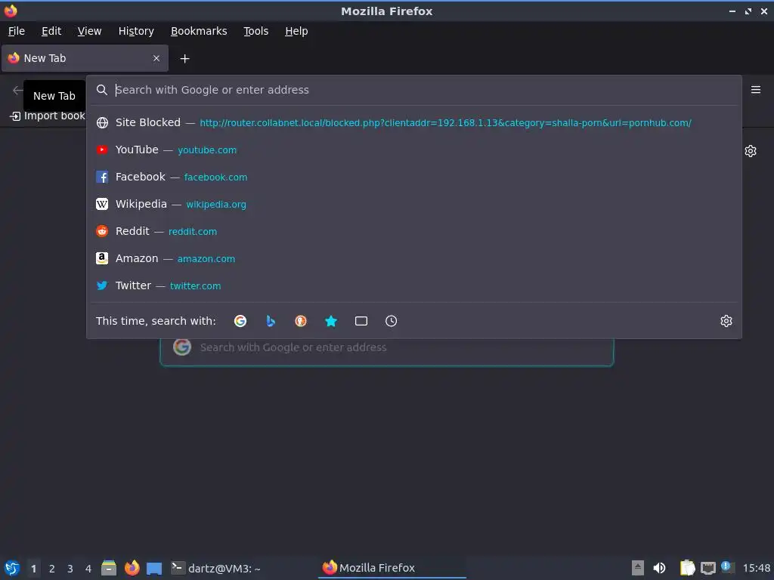The height and width of the screenshot is (580, 774).
Task: Open the Bookmarks menu
Action: pos(199,31)
